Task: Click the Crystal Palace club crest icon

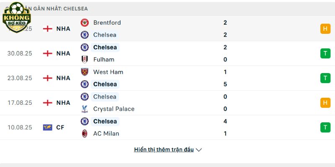Action: tap(85, 109)
